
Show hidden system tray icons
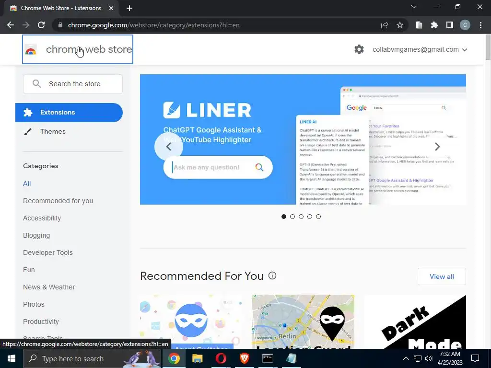(406, 358)
